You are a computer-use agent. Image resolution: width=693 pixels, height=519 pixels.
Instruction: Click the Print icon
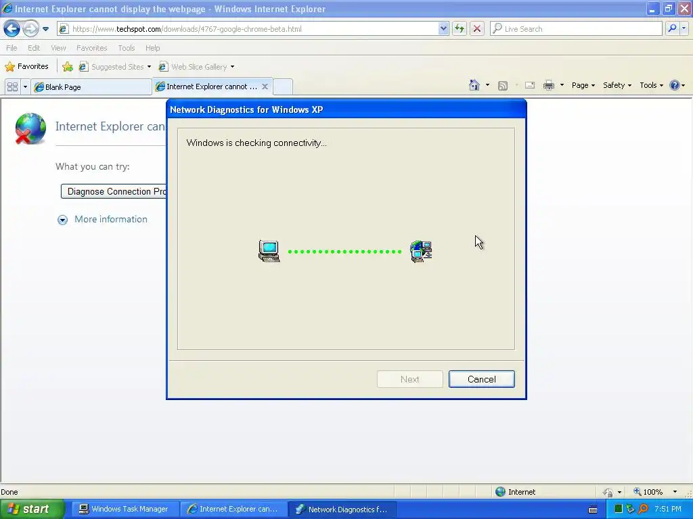[x=548, y=85]
